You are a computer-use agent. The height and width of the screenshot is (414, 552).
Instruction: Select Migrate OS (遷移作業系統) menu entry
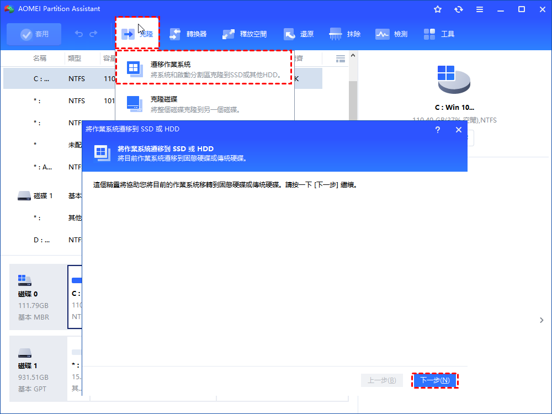[204, 67]
